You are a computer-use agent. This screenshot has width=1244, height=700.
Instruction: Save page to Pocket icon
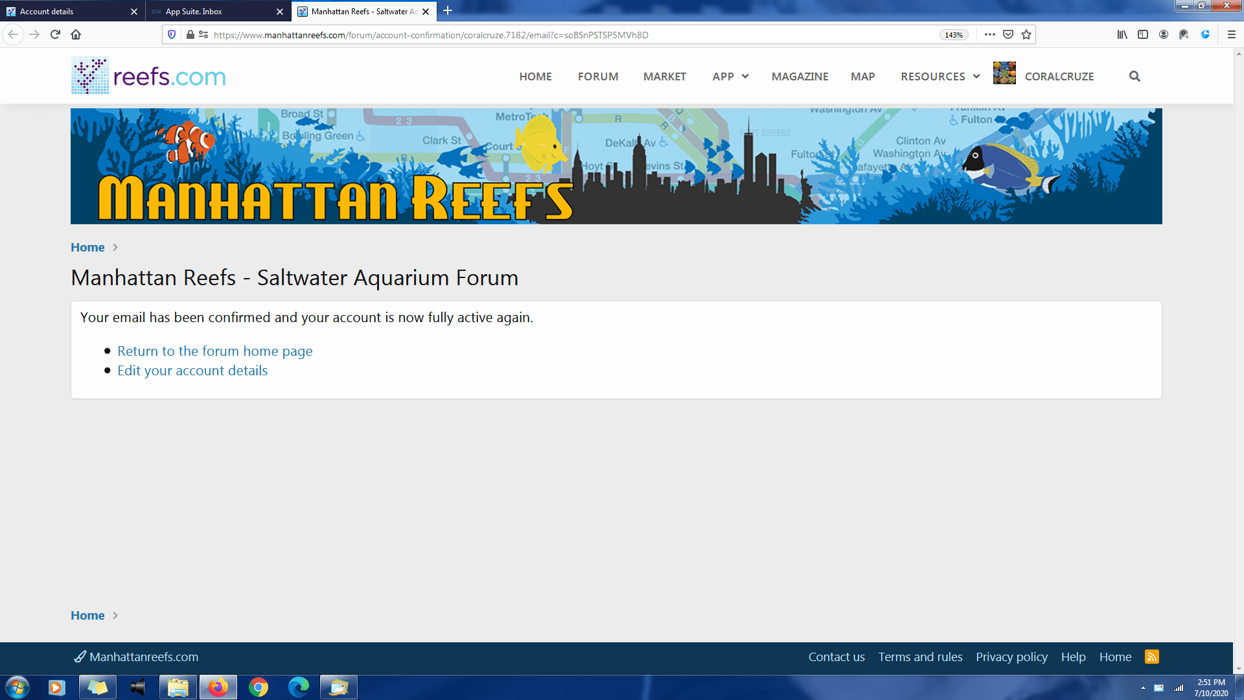tap(1008, 34)
